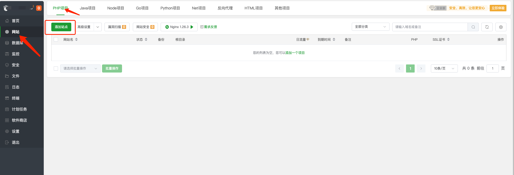
Task: Switch to the 其他项目 tab
Action: [x=282, y=8]
